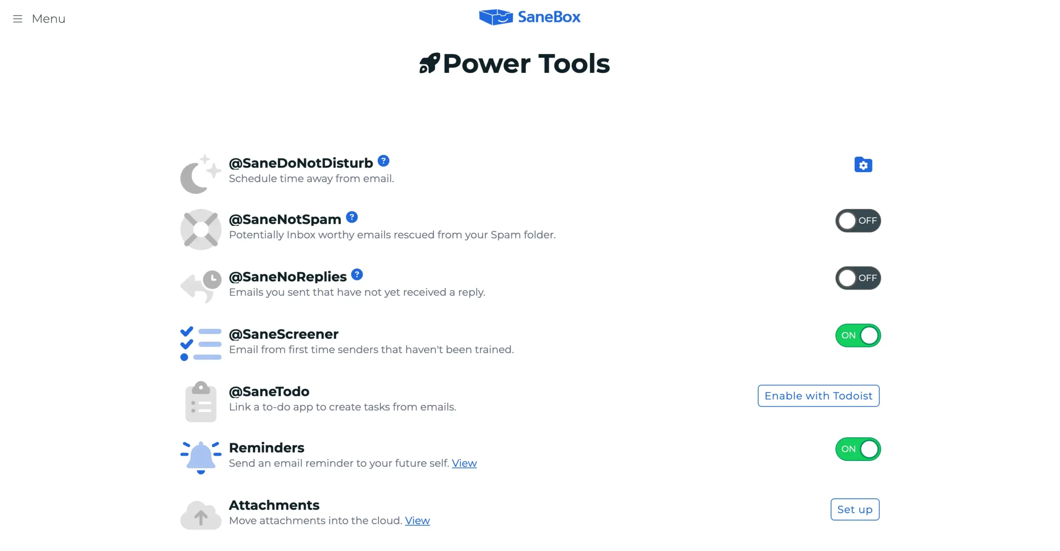Open the Menu label
The height and width of the screenshot is (551, 1060).
click(48, 19)
